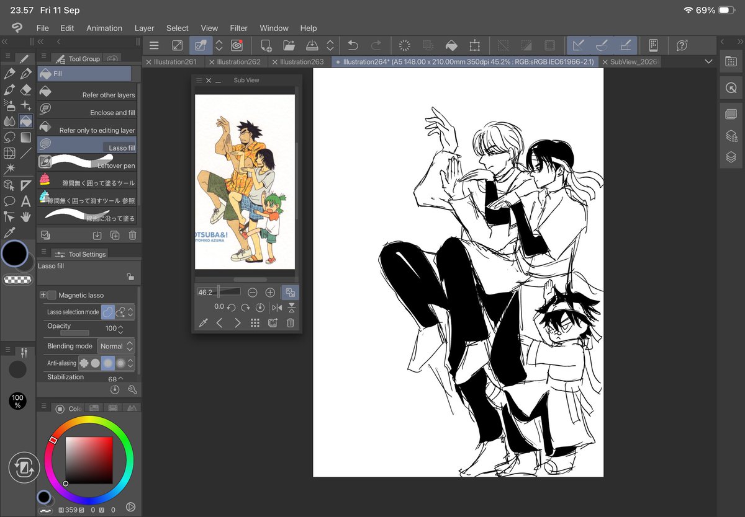Click the Redo arrow in command bar
The image size is (745, 517).
(x=376, y=45)
